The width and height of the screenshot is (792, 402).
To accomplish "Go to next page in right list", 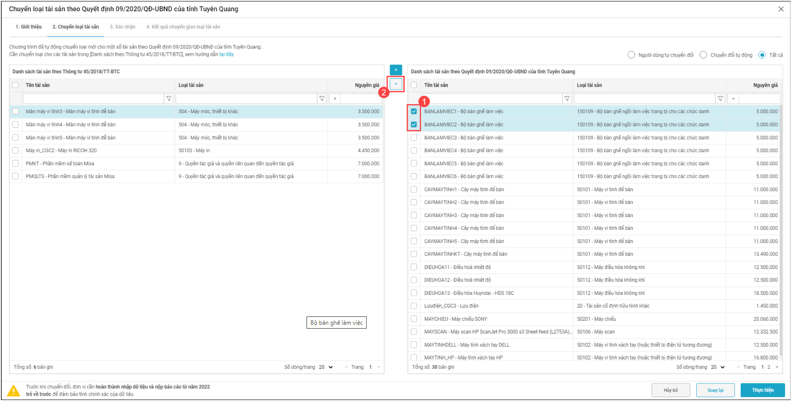I will [x=777, y=367].
